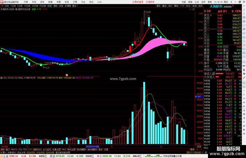Click the left arrow icon on right sidebar
Viewport: 246px width, 158px height.
coord(244,6)
